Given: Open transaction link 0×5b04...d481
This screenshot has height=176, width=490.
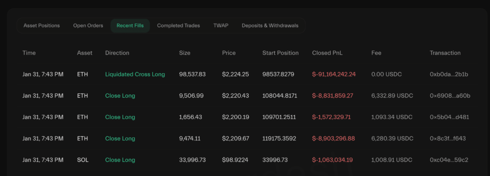Looking at the screenshot, I should click(449, 117).
